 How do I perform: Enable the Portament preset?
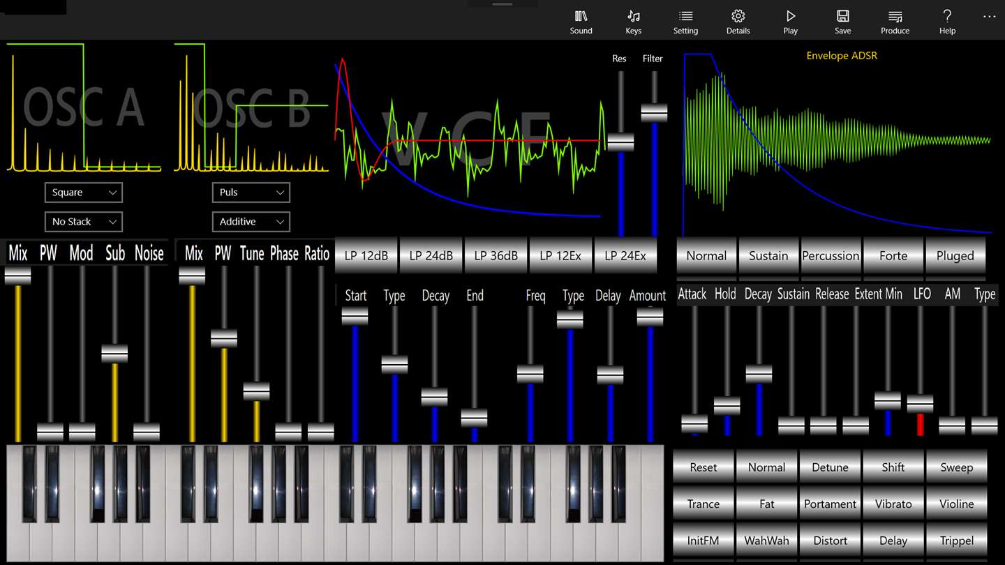point(830,504)
